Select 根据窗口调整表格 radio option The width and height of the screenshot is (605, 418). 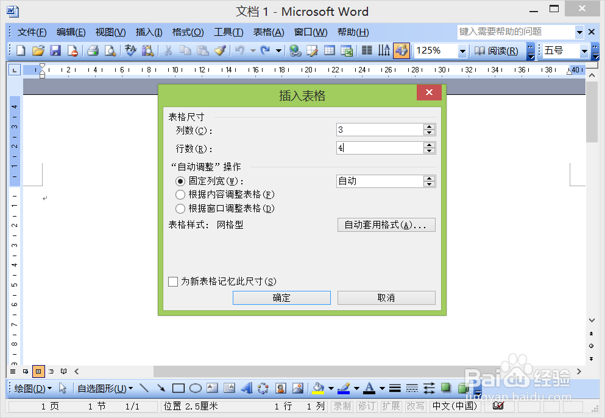point(180,209)
